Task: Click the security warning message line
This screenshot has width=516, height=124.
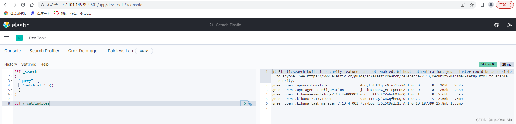Action: point(392,76)
